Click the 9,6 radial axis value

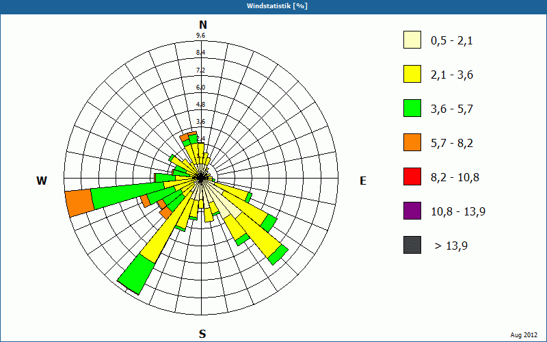(x=200, y=36)
